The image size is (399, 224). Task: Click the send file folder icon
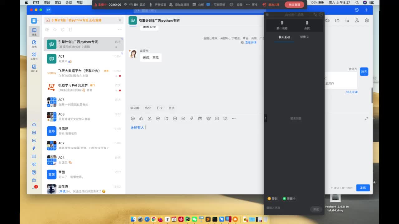[x=166, y=119]
